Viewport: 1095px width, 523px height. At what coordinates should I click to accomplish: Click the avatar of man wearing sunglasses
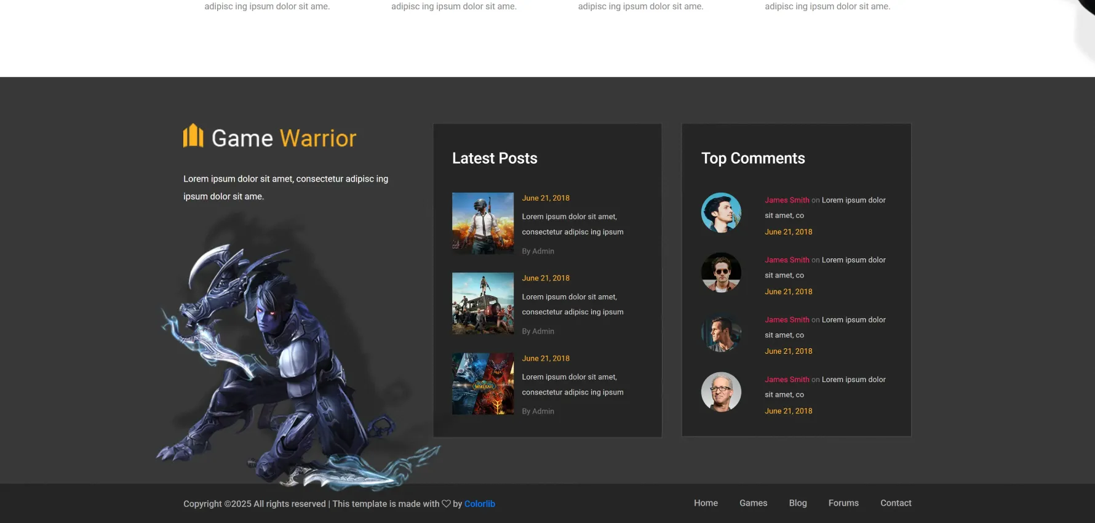click(721, 272)
